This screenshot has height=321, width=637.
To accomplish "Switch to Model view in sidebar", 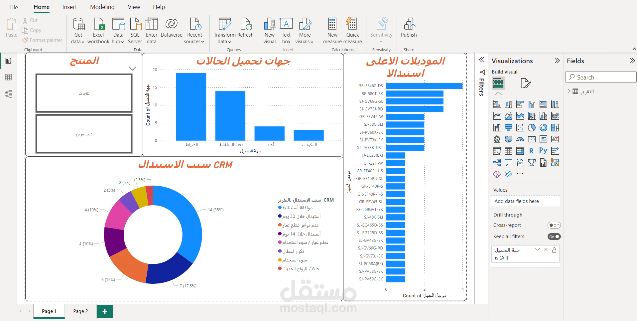I will pyautogui.click(x=8, y=94).
